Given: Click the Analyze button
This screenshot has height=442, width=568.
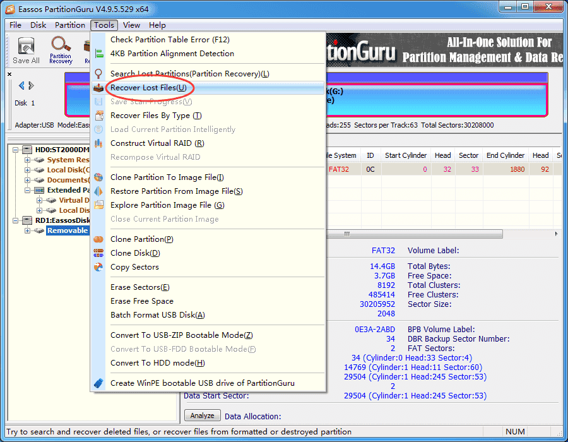Looking at the screenshot, I should click(x=202, y=415).
